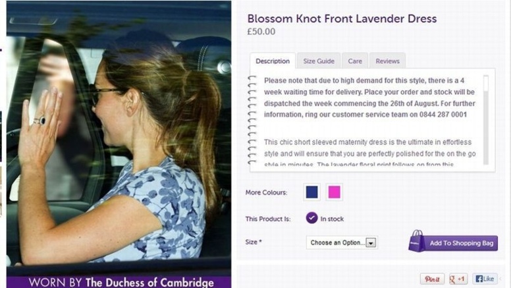Click the small arrow beside Facebook Like
The image size is (511, 288).
coord(500,279)
